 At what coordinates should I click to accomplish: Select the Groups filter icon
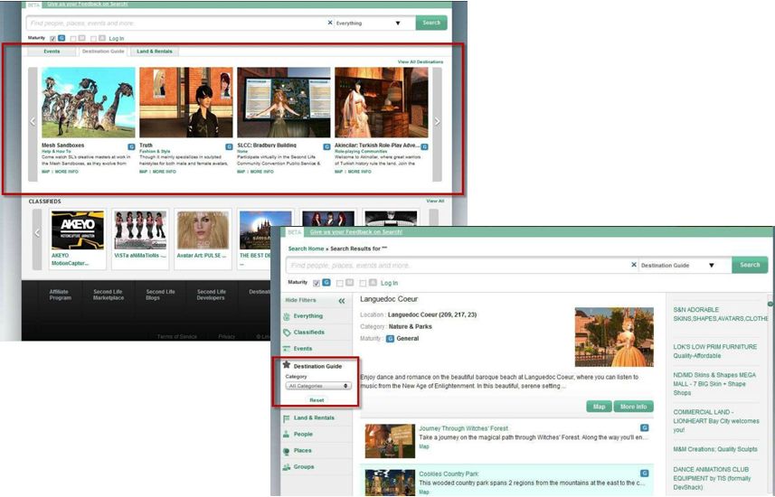[x=287, y=467]
